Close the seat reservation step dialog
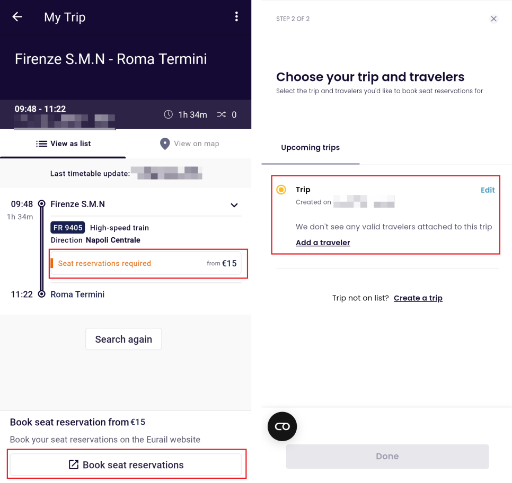Viewport: 512px width, 483px height. click(493, 19)
